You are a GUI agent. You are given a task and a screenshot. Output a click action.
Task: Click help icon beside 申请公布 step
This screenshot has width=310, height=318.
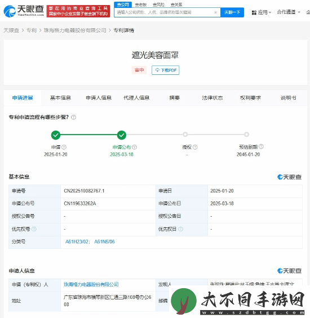pyautogui.click(x=135, y=147)
